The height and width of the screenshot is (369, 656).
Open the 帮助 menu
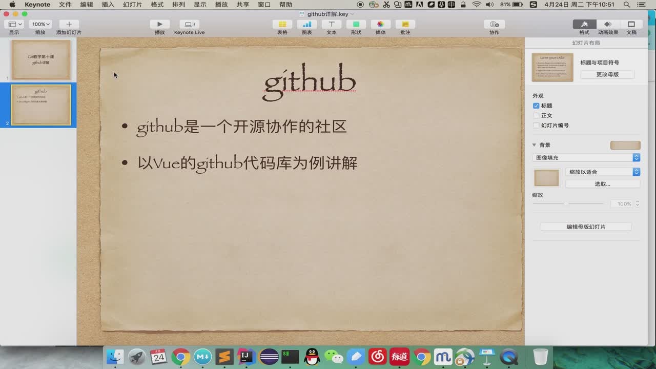[x=286, y=5]
